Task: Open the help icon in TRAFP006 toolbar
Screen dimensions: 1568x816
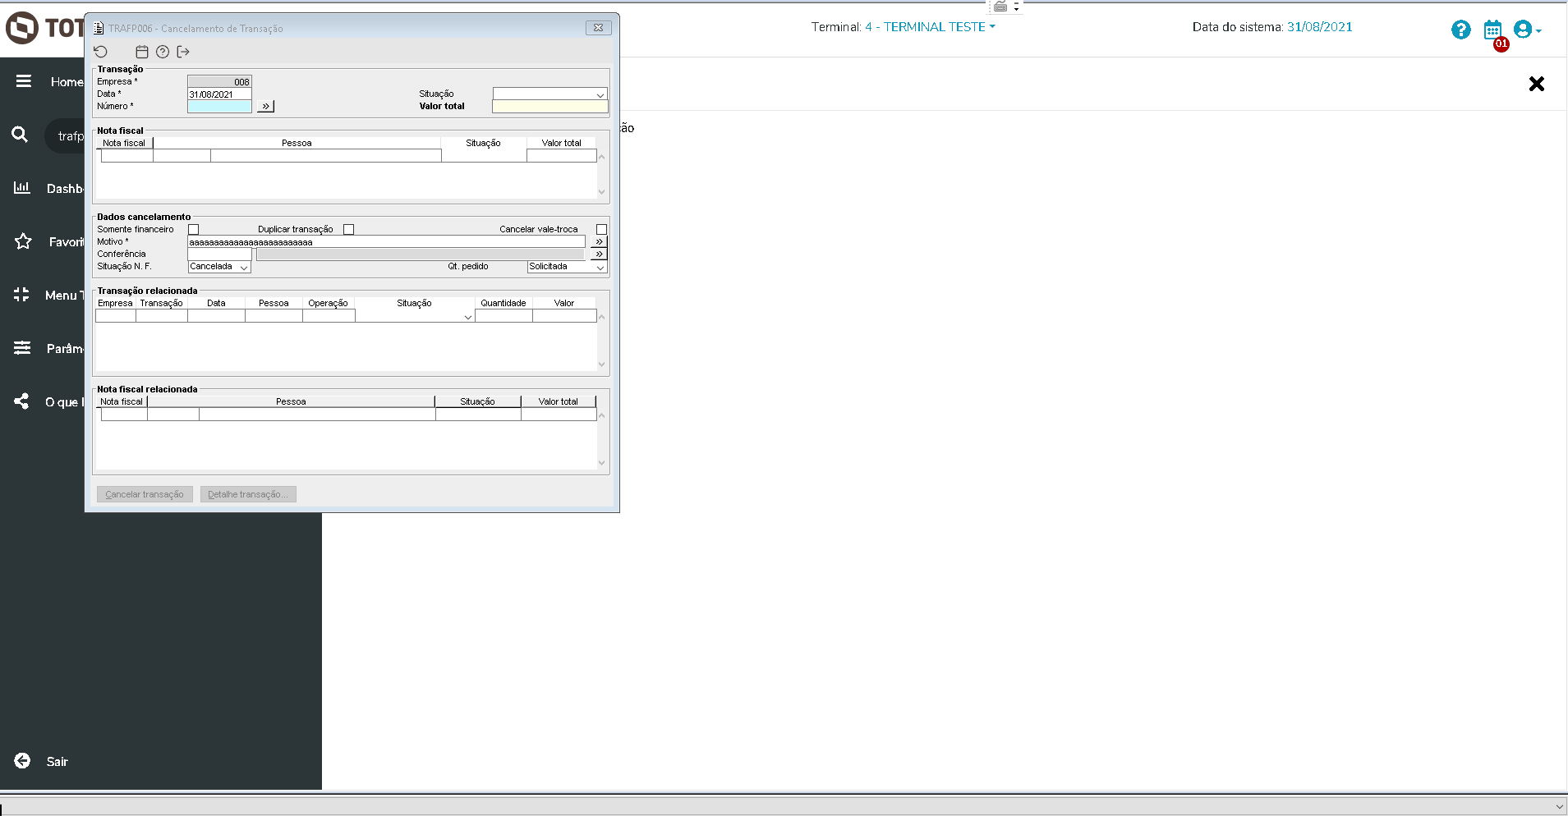Action: (163, 52)
